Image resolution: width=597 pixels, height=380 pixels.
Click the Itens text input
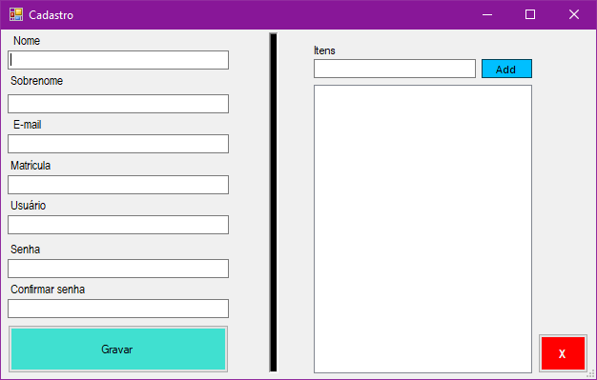pos(395,69)
